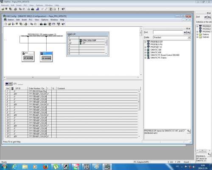Select slot 10 row in module table
212x170 pixels.
pyautogui.click(x=72, y=115)
